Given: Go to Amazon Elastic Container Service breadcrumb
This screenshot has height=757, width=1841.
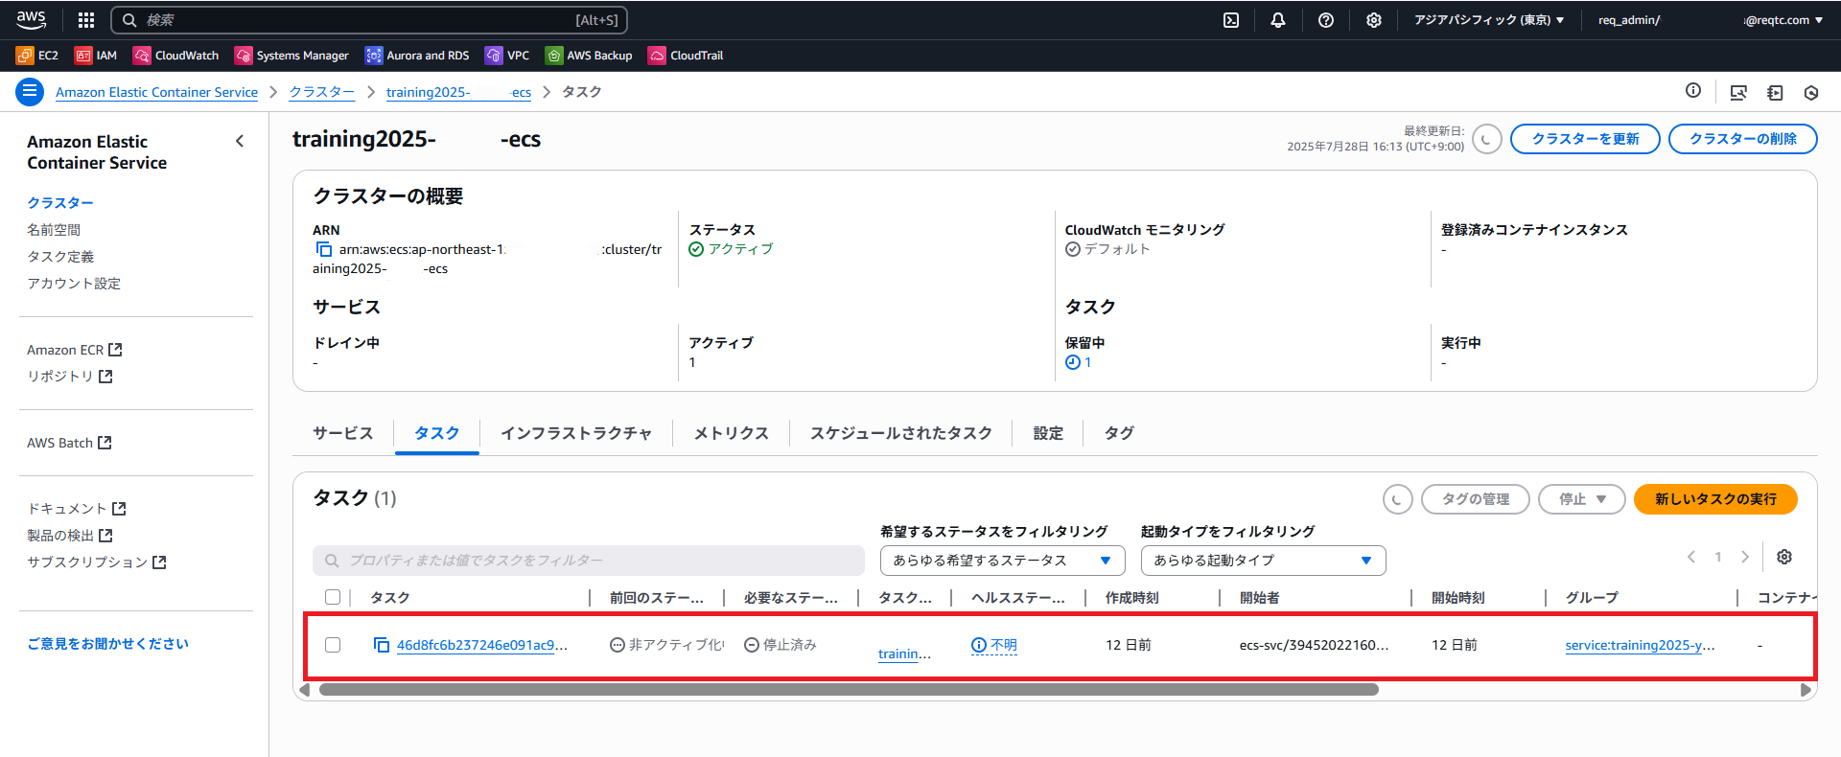Looking at the screenshot, I should click(x=156, y=92).
